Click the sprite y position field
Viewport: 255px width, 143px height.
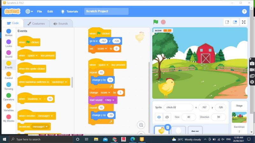click(220, 107)
